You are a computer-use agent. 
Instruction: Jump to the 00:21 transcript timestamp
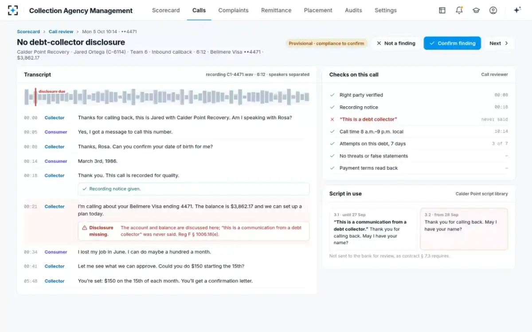coord(31,207)
